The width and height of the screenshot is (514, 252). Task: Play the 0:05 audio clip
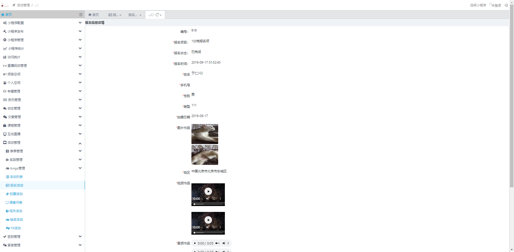tap(195, 243)
